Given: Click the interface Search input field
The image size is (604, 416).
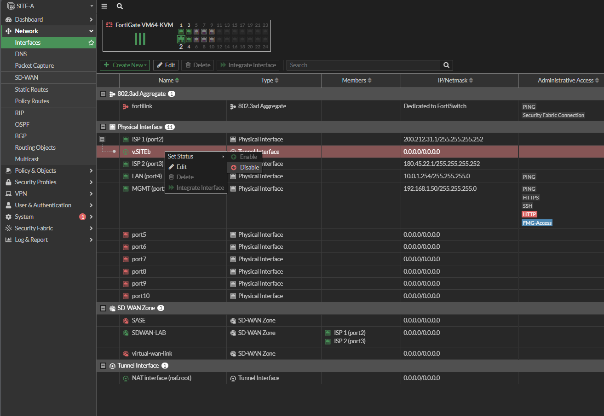Looking at the screenshot, I should [363, 65].
